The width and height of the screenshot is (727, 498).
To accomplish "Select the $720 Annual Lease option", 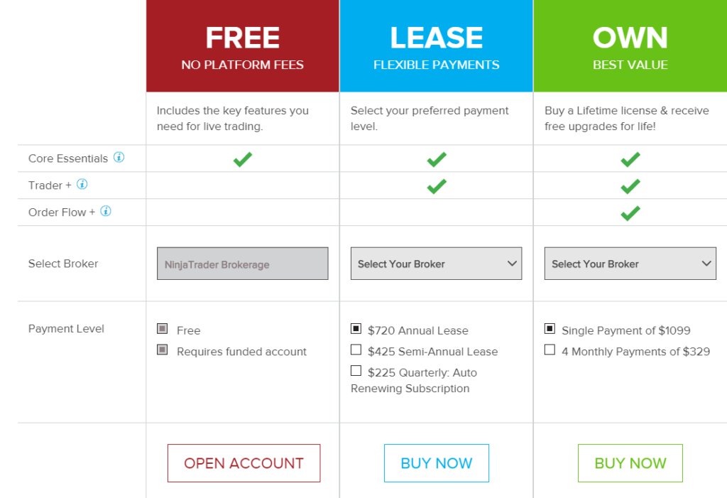I will [x=356, y=329].
